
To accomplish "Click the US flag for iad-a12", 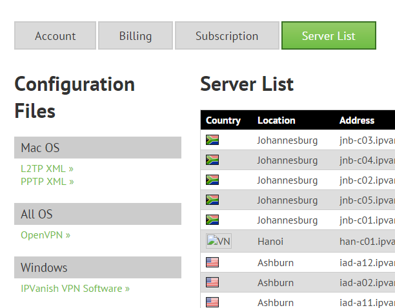I will [x=212, y=262].
